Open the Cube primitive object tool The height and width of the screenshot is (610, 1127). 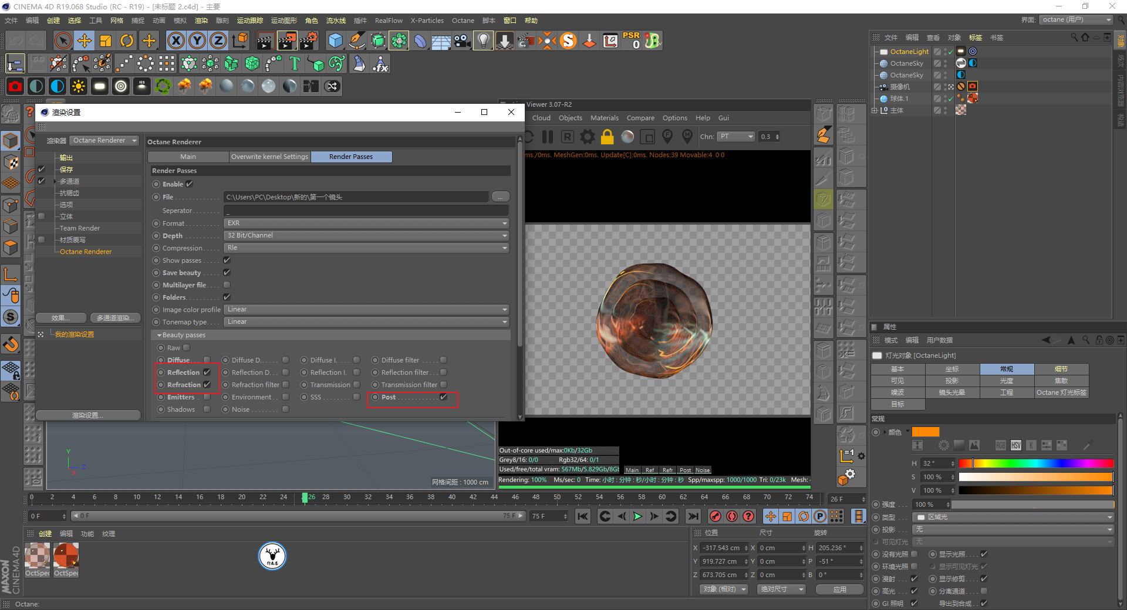pos(335,40)
